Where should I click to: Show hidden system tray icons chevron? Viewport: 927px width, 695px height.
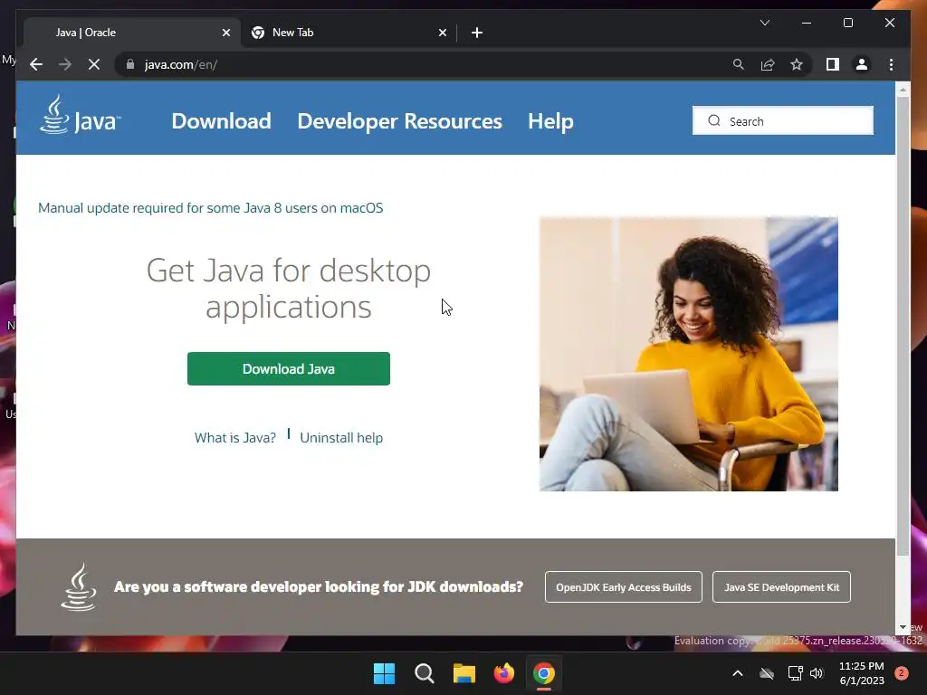coord(737,673)
